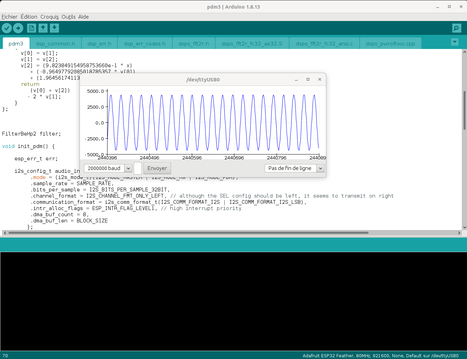
Task: Switch to the dsps_fft2r_fc32_ae32.S tab
Action: pos(252,43)
